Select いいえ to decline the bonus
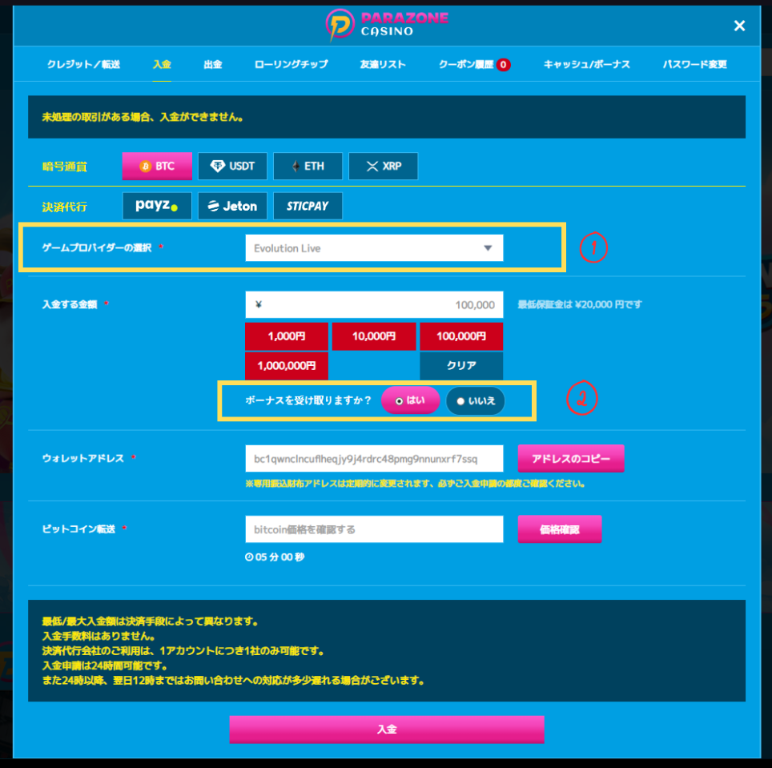The image size is (772, 768). pyautogui.click(x=475, y=400)
